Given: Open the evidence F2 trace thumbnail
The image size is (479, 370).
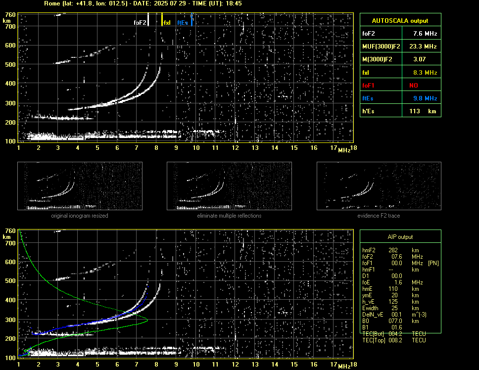Looking at the screenshot, I should tap(379, 186).
